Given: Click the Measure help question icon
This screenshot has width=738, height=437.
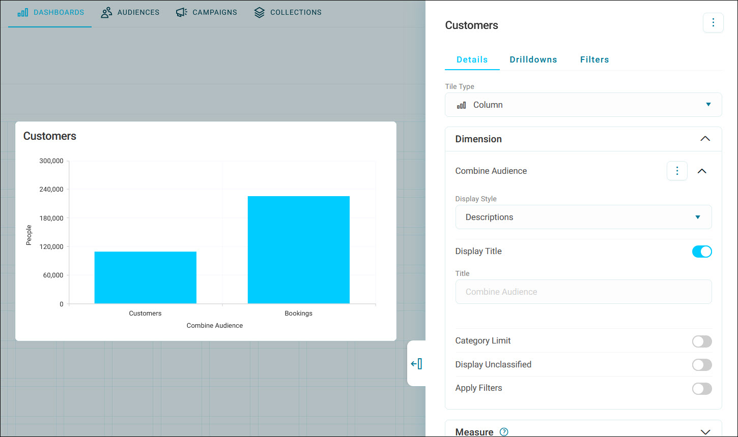Looking at the screenshot, I should pyautogui.click(x=504, y=432).
